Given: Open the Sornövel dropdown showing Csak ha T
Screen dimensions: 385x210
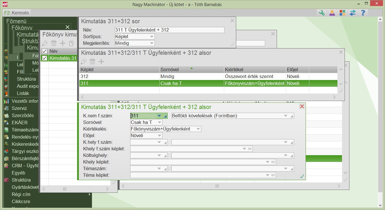Looking at the screenshot, I should click(146, 122).
